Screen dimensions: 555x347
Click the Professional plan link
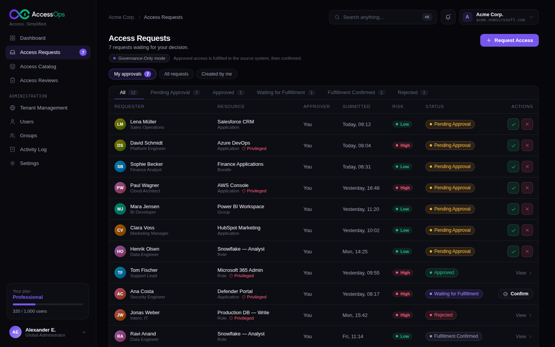point(28,297)
